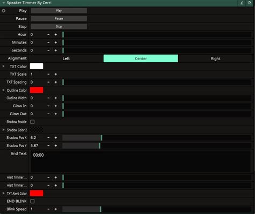
Task: Open the white TXT Color swatch
Action: tap(37, 66)
